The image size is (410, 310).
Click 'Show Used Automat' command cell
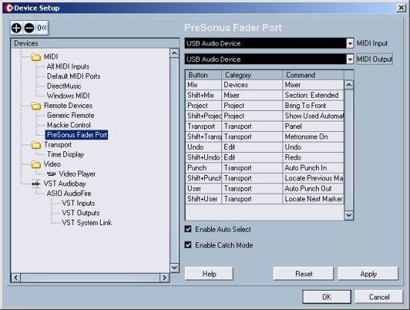(x=313, y=116)
